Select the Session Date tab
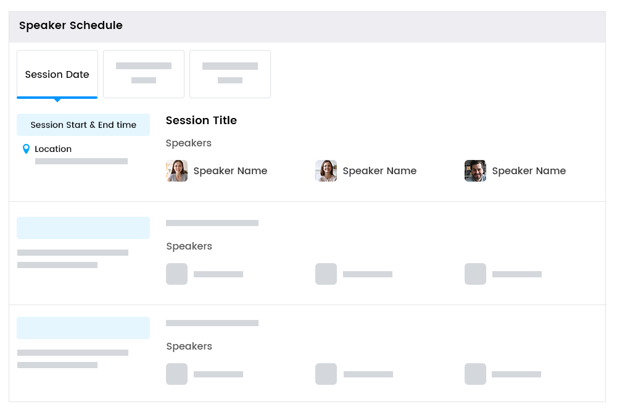The image size is (617, 412). 57,74
